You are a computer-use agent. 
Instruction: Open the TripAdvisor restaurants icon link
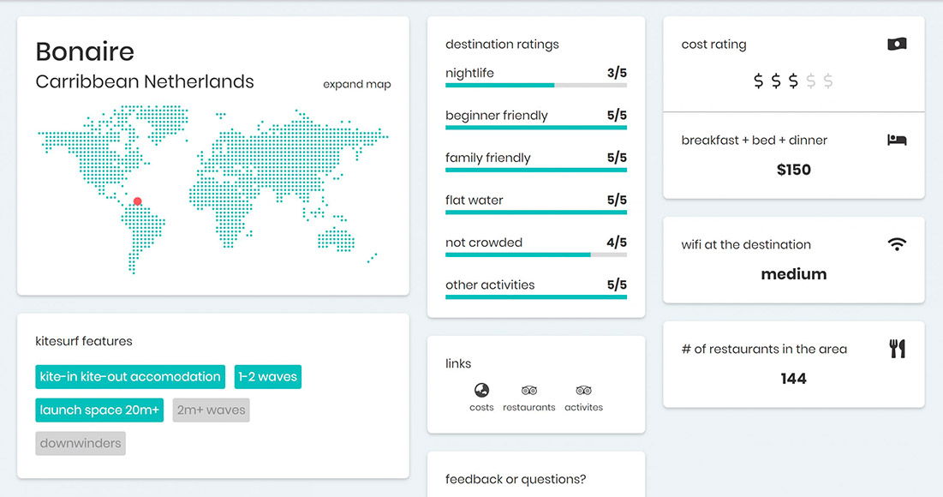529,391
